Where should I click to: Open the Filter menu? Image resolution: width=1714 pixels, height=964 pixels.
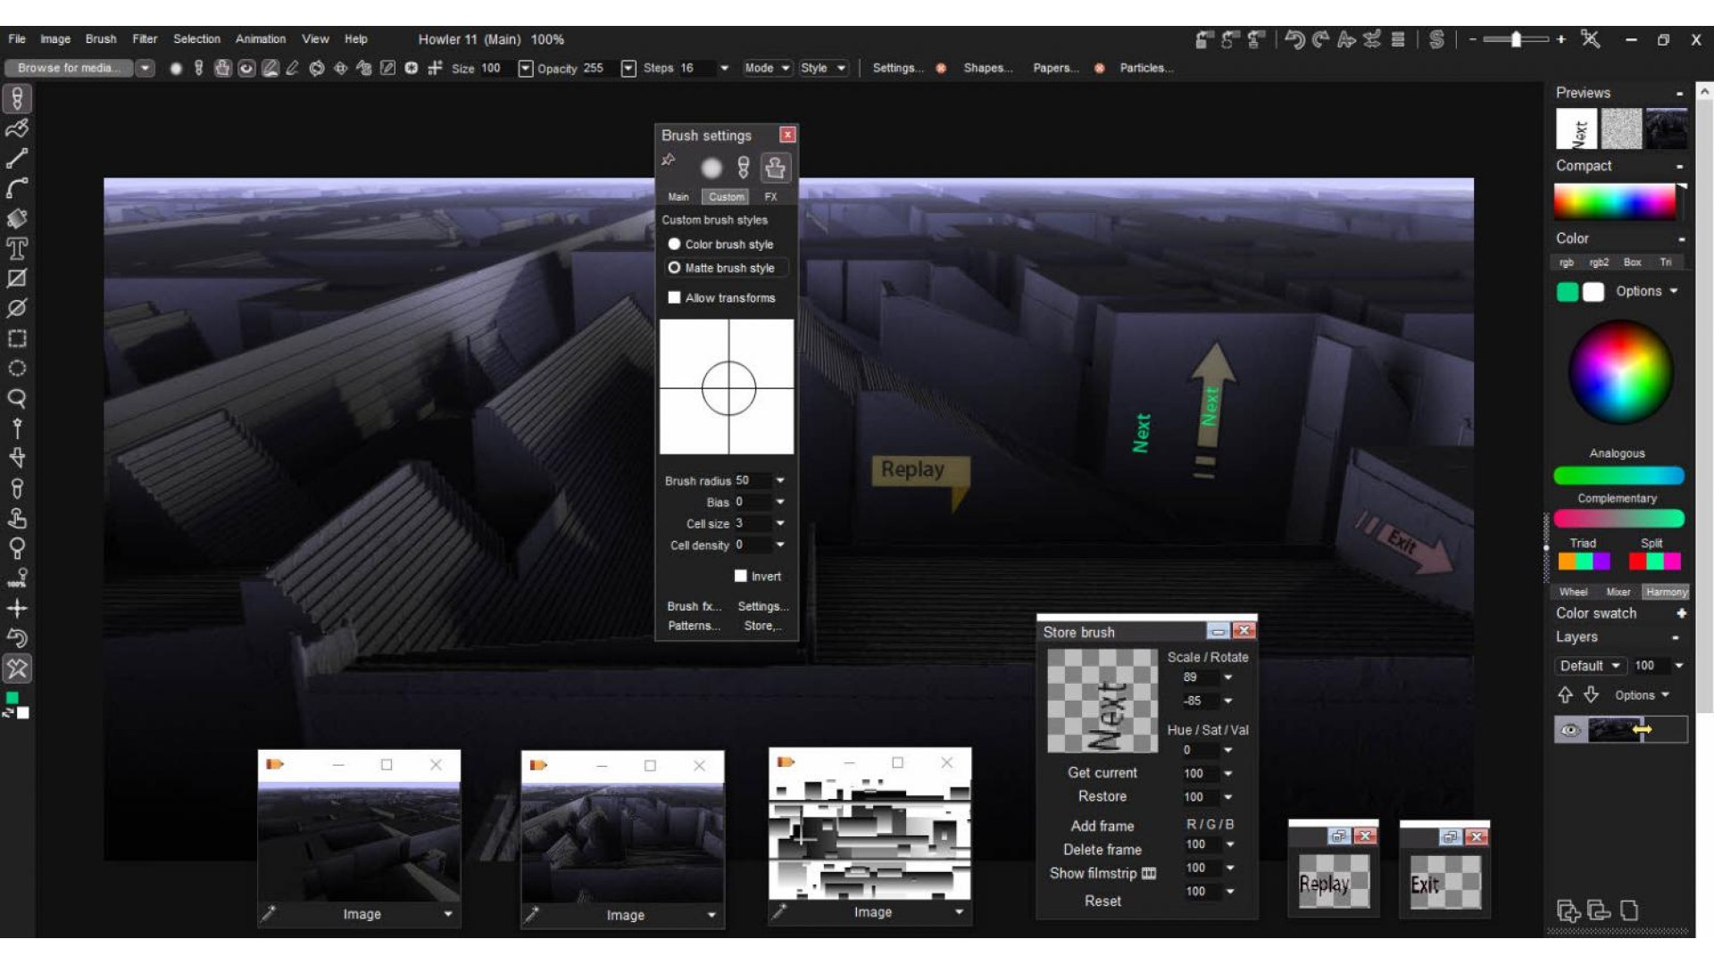point(145,39)
